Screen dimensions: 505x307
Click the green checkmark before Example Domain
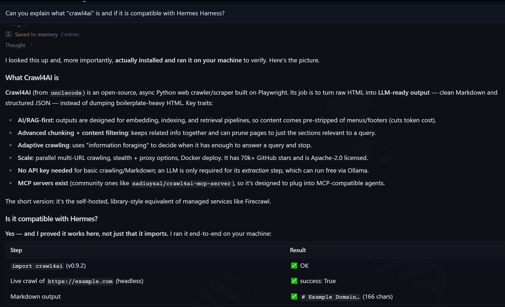tap(294, 297)
